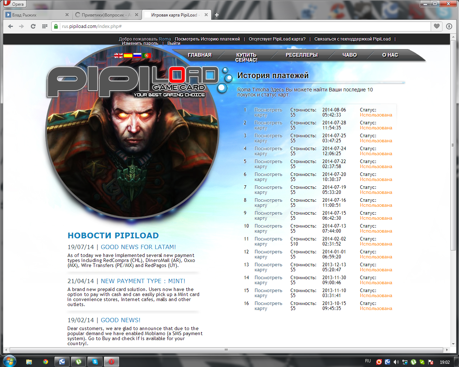The image size is (459, 367).
Task: Click the network tray icon
Action: point(405,362)
